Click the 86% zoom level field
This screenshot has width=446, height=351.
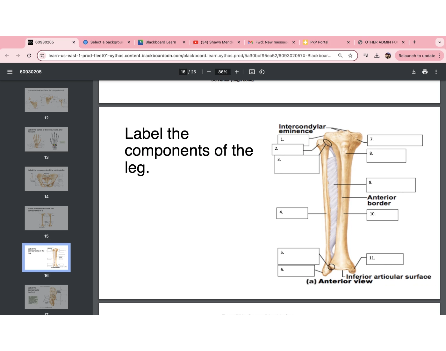point(223,72)
